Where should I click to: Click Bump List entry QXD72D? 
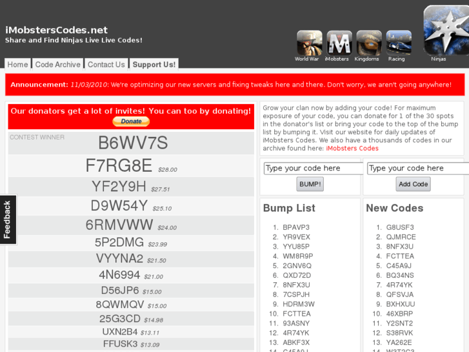297,275
